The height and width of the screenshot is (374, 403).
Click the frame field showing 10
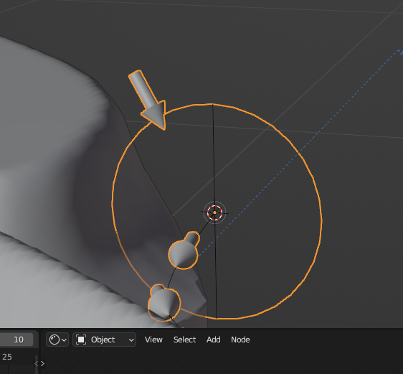pyautogui.click(x=16, y=340)
